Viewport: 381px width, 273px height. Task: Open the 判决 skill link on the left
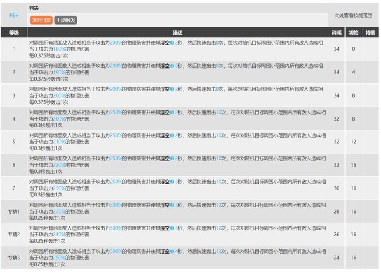coord(14,15)
